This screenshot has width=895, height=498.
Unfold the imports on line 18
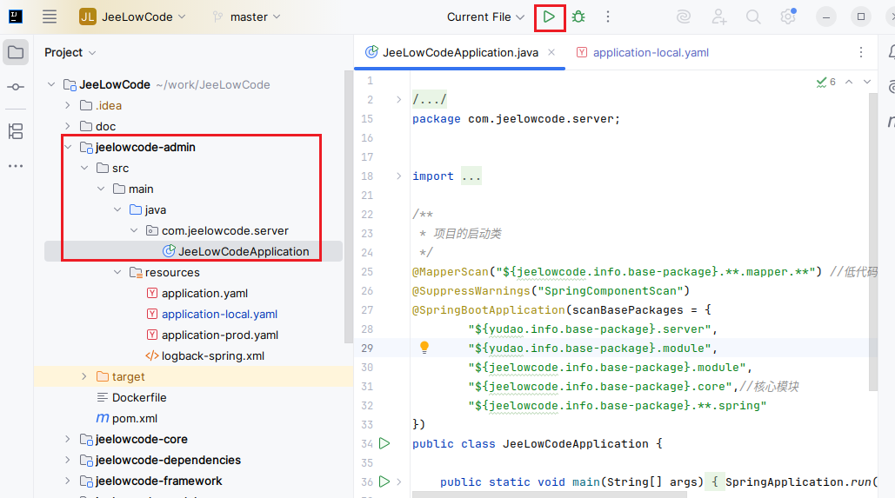(398, 176)
